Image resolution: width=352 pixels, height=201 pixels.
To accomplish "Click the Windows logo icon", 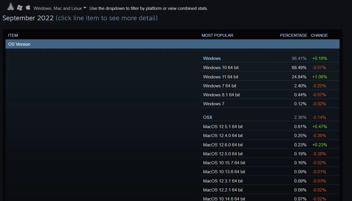I will click(x=20, y=8).
